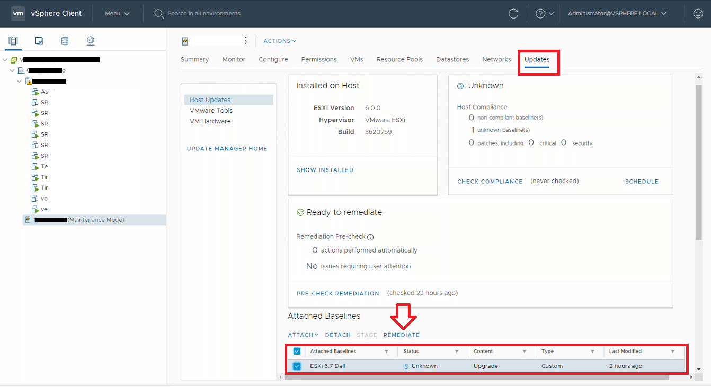Collapse the datacenter tree node
Image resolution: width=711 pixels, height=387 pixels.
tap(13, 70)
